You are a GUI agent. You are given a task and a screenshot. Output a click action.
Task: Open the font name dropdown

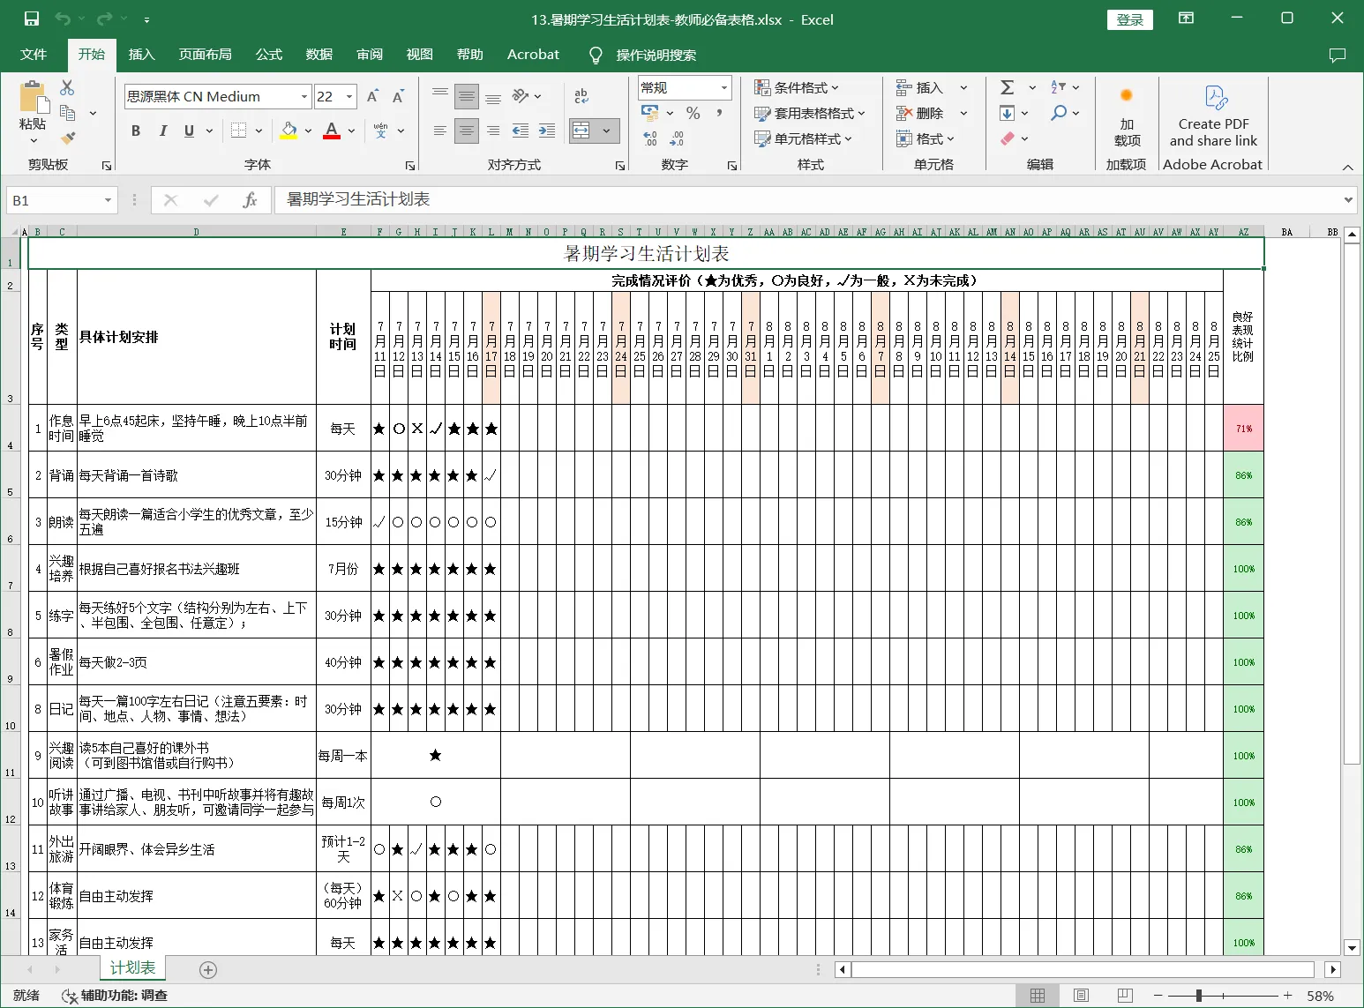(x=304, y=96)
